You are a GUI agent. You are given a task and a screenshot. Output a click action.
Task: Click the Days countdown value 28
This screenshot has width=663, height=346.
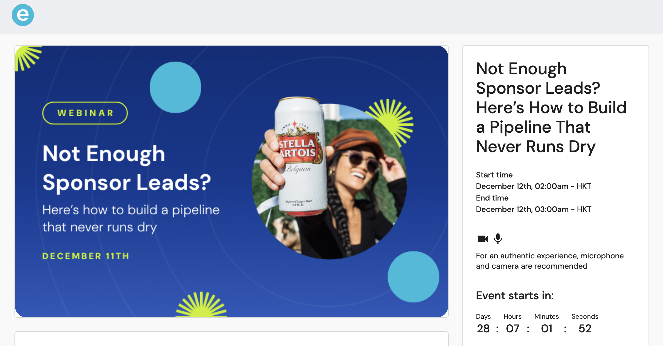(483, 328)
